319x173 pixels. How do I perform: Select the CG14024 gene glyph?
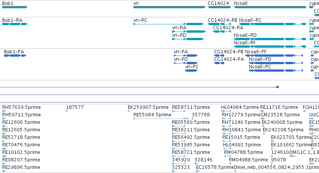219,7
